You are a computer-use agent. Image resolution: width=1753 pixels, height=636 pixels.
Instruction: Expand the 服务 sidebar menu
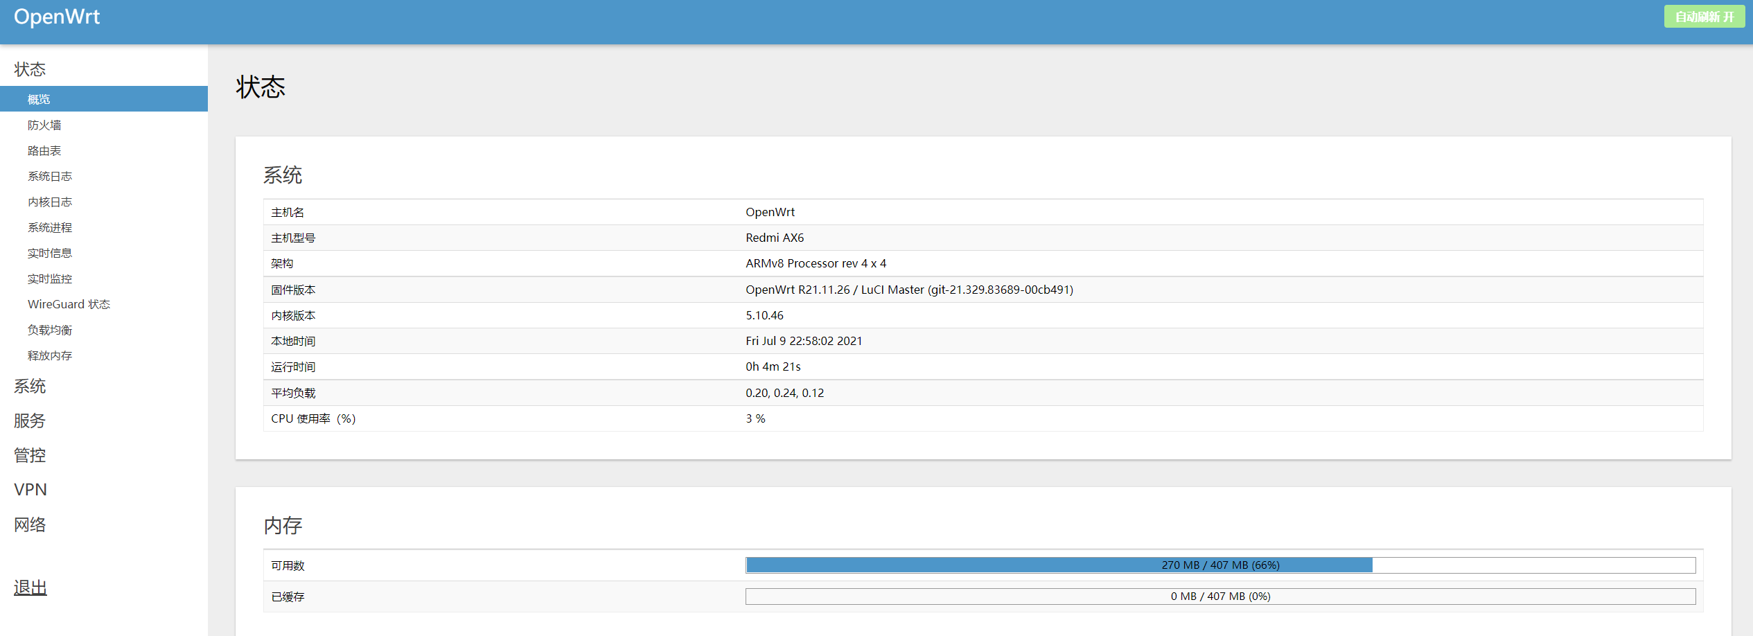30,421
